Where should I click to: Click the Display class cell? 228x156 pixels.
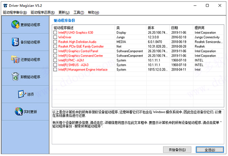[121, 33]
